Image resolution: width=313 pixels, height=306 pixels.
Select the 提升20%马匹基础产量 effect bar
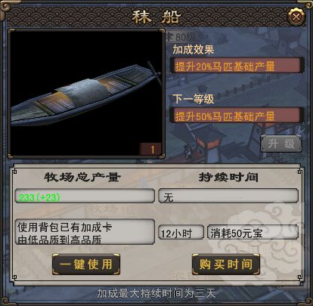[x=237, y=66]
